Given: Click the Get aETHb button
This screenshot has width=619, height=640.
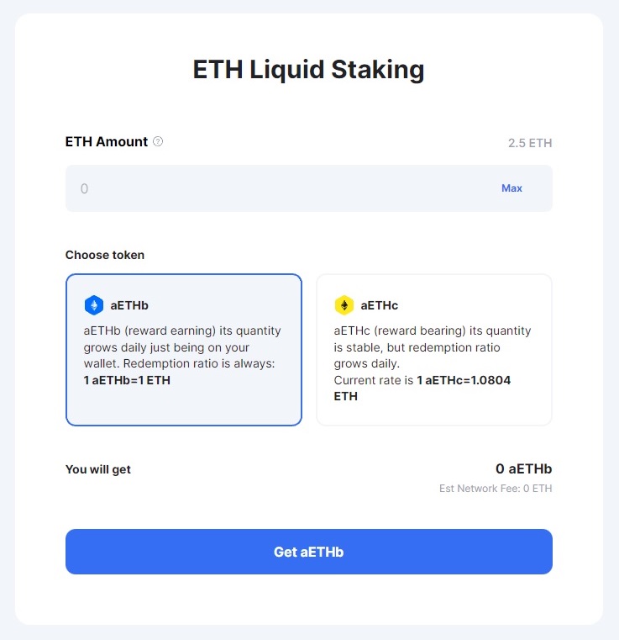Looking at the screenshot, I should click(x=309, y=552).
